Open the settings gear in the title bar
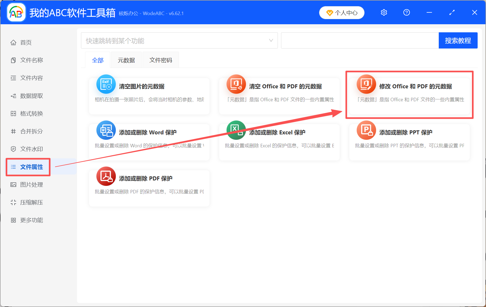 click(x=384, y=12)
